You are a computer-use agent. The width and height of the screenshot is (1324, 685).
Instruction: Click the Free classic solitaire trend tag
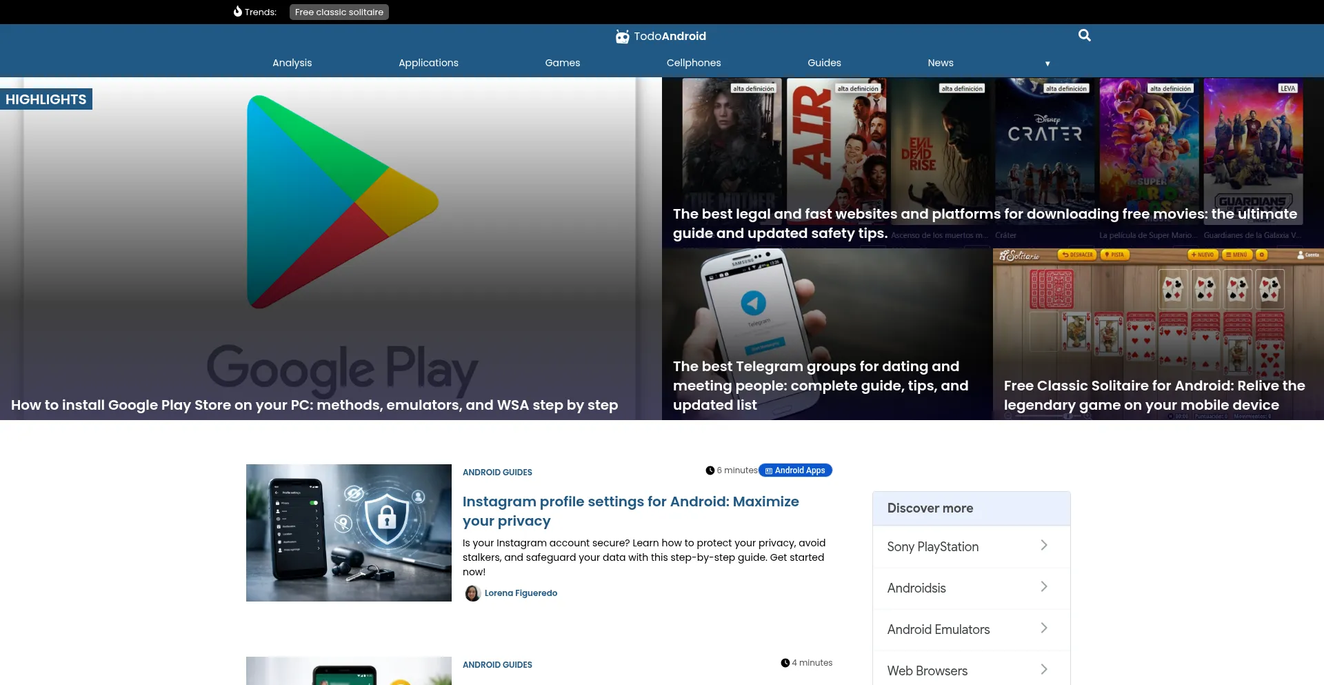point(339,12)
